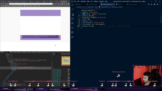This screenshot has width=162, height=91.
Task: Switch to the caption-styles.js editor tab
Action: [133, 4]
